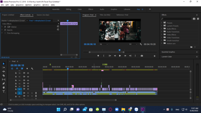Reset Opacity effect parameters
The width and height of the screenshot is (201, 113).
pyautogui.click(x=58, y=30)
